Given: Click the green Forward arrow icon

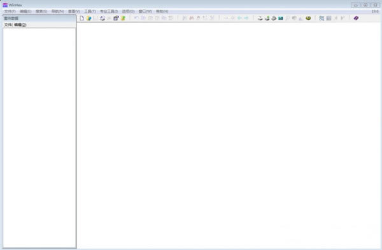Looking at the screenshot, I should (x=246, y=18).
